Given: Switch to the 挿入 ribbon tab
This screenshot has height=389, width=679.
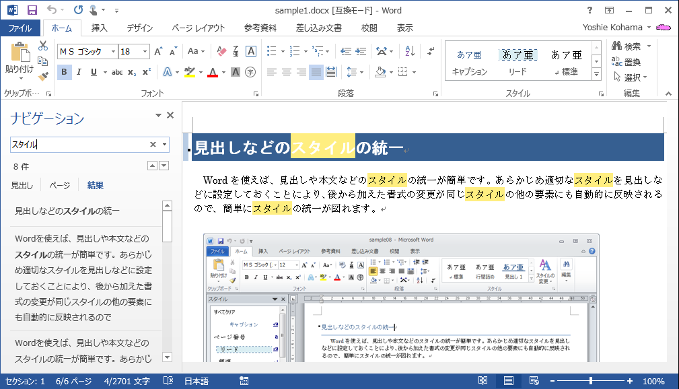Looking at the screenshot, I should click(x=99, y=28).
